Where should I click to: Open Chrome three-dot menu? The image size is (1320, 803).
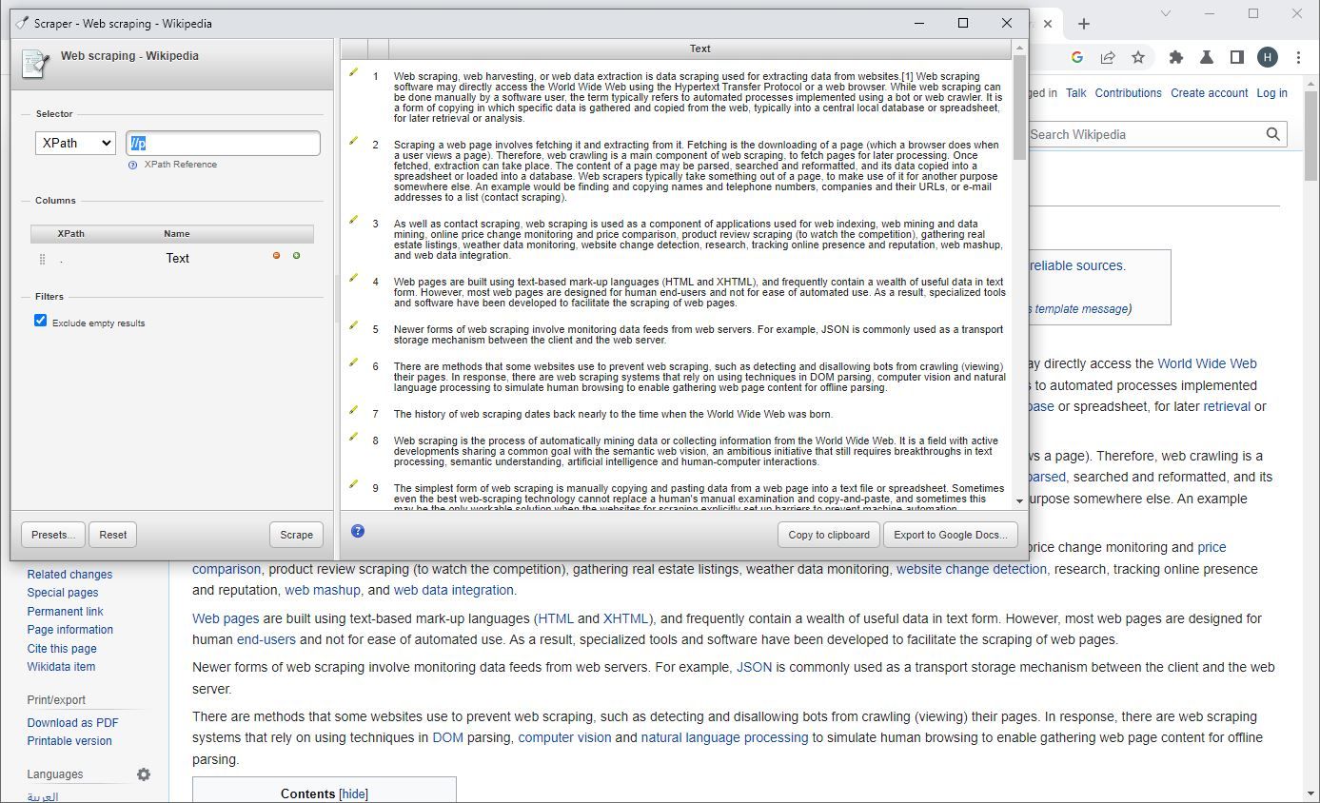(1299, 57)
